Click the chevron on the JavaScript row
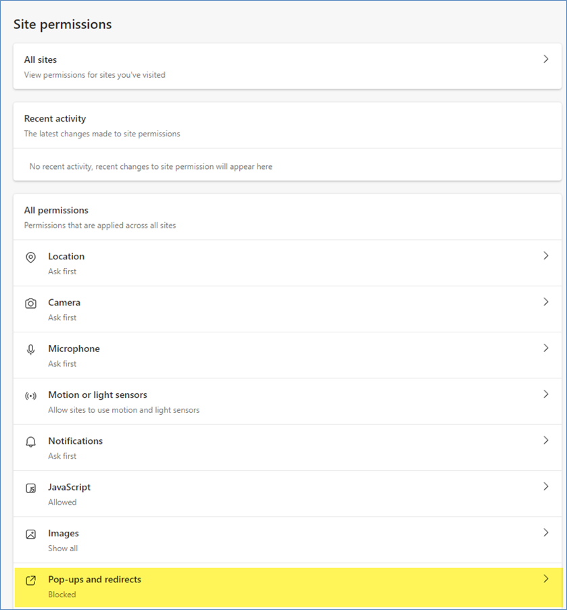Viewport: 567px width, 610px height. pyautogui.click(x=546, y=486)
